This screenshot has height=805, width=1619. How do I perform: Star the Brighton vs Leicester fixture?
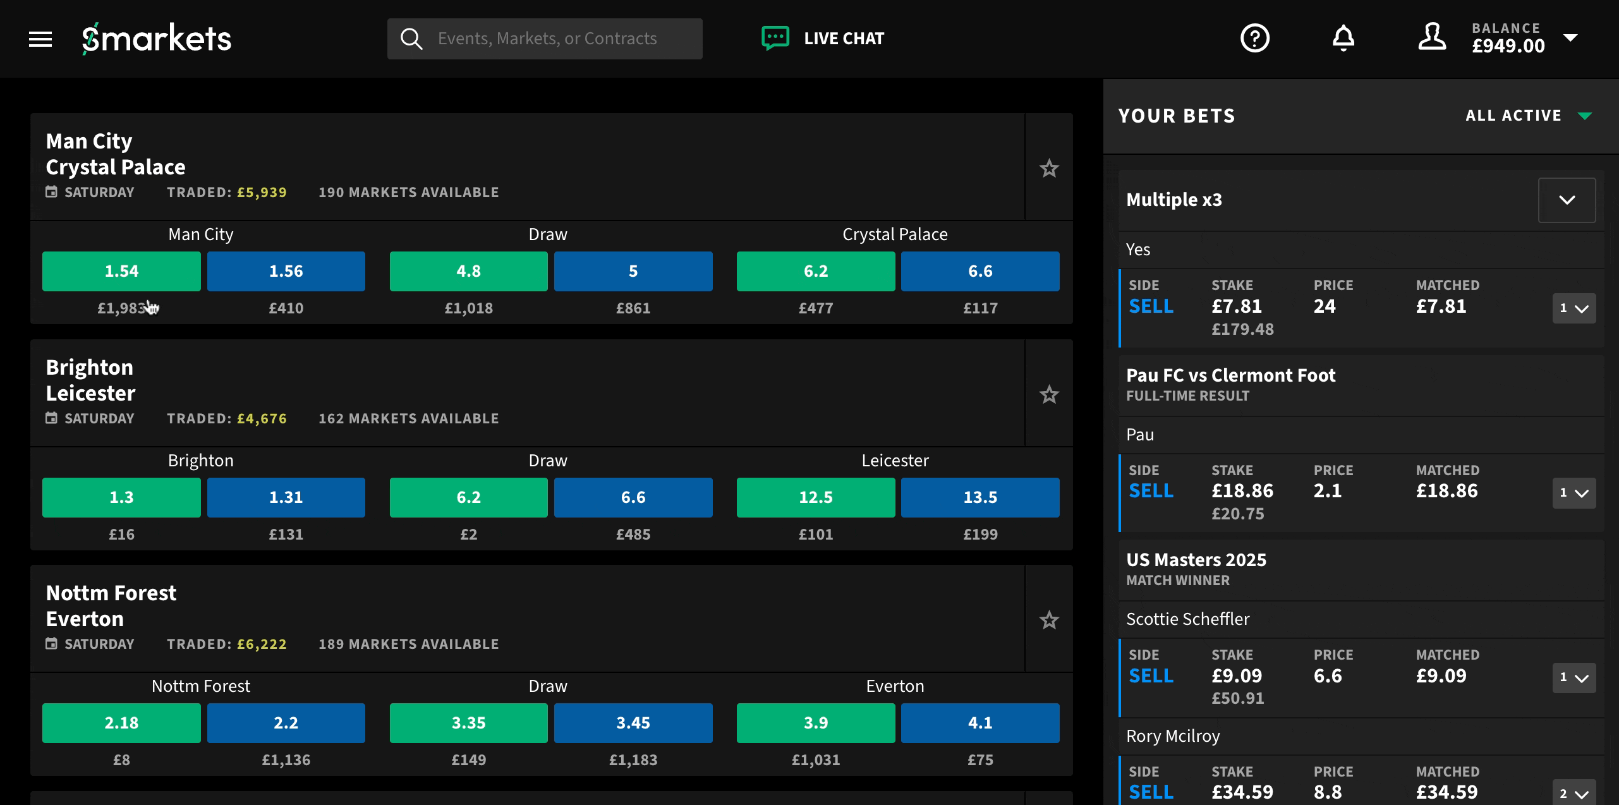pyautogui.click(x=1049, y=394)
